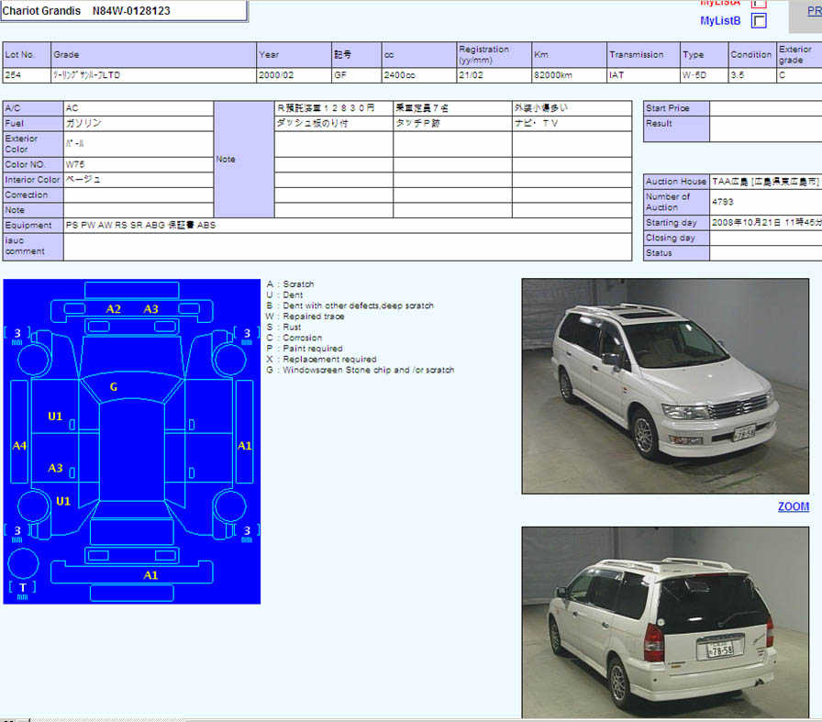Click the Status label
Screen dimensions: 822x722
[659, 252]
